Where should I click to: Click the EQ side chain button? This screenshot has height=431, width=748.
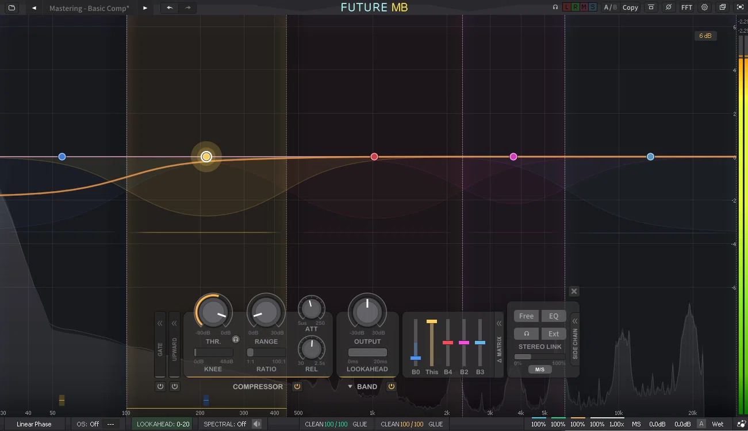[x=554, y=316]
